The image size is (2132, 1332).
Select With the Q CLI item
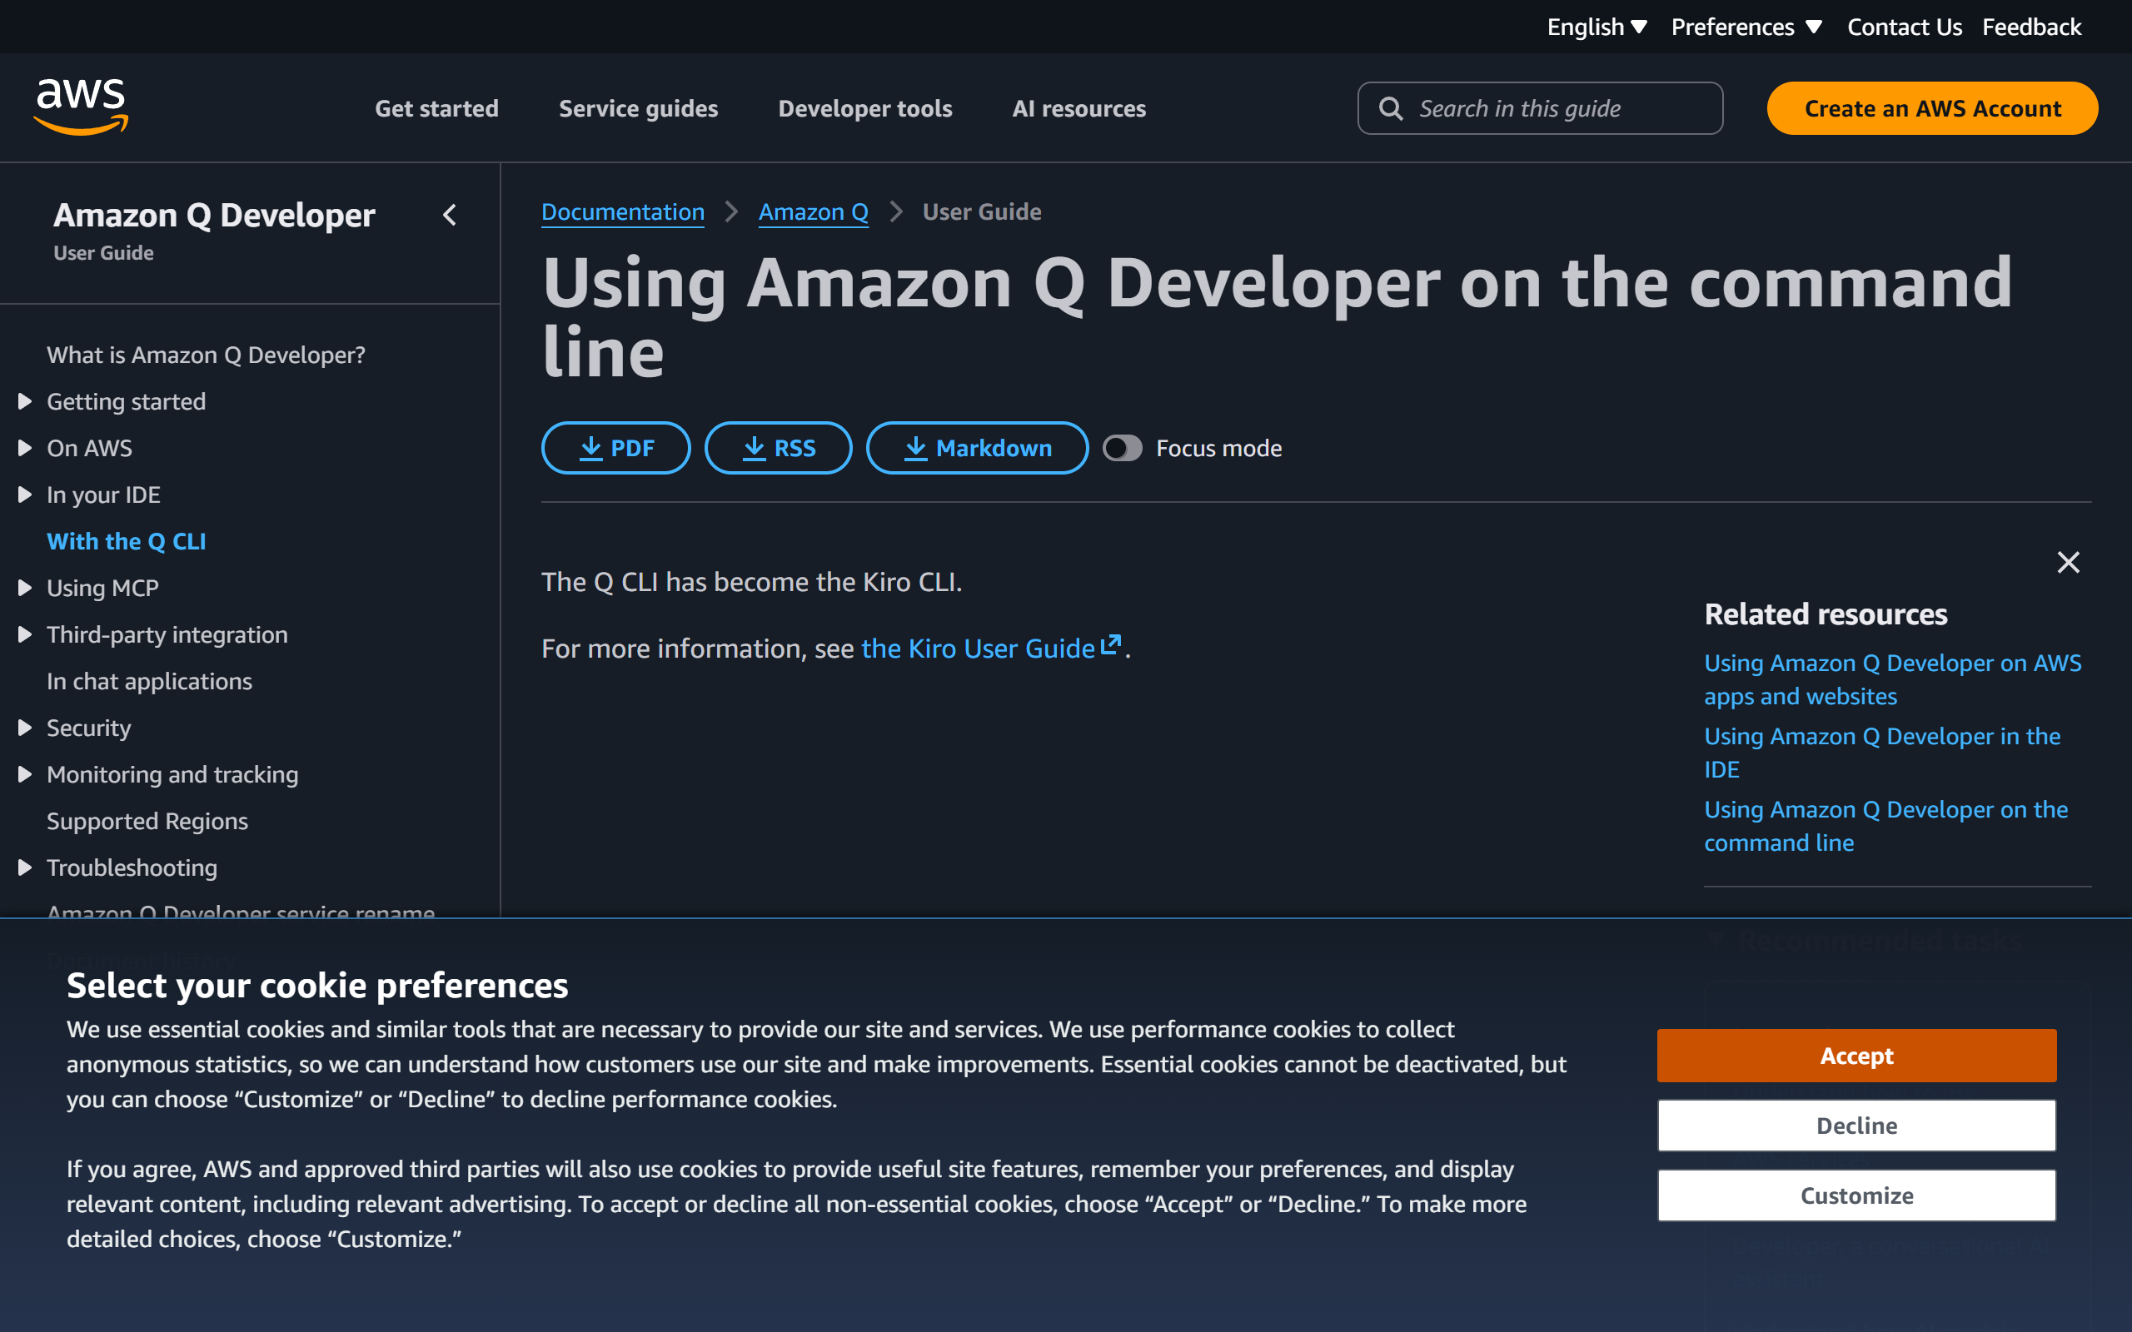click(126, 542)
